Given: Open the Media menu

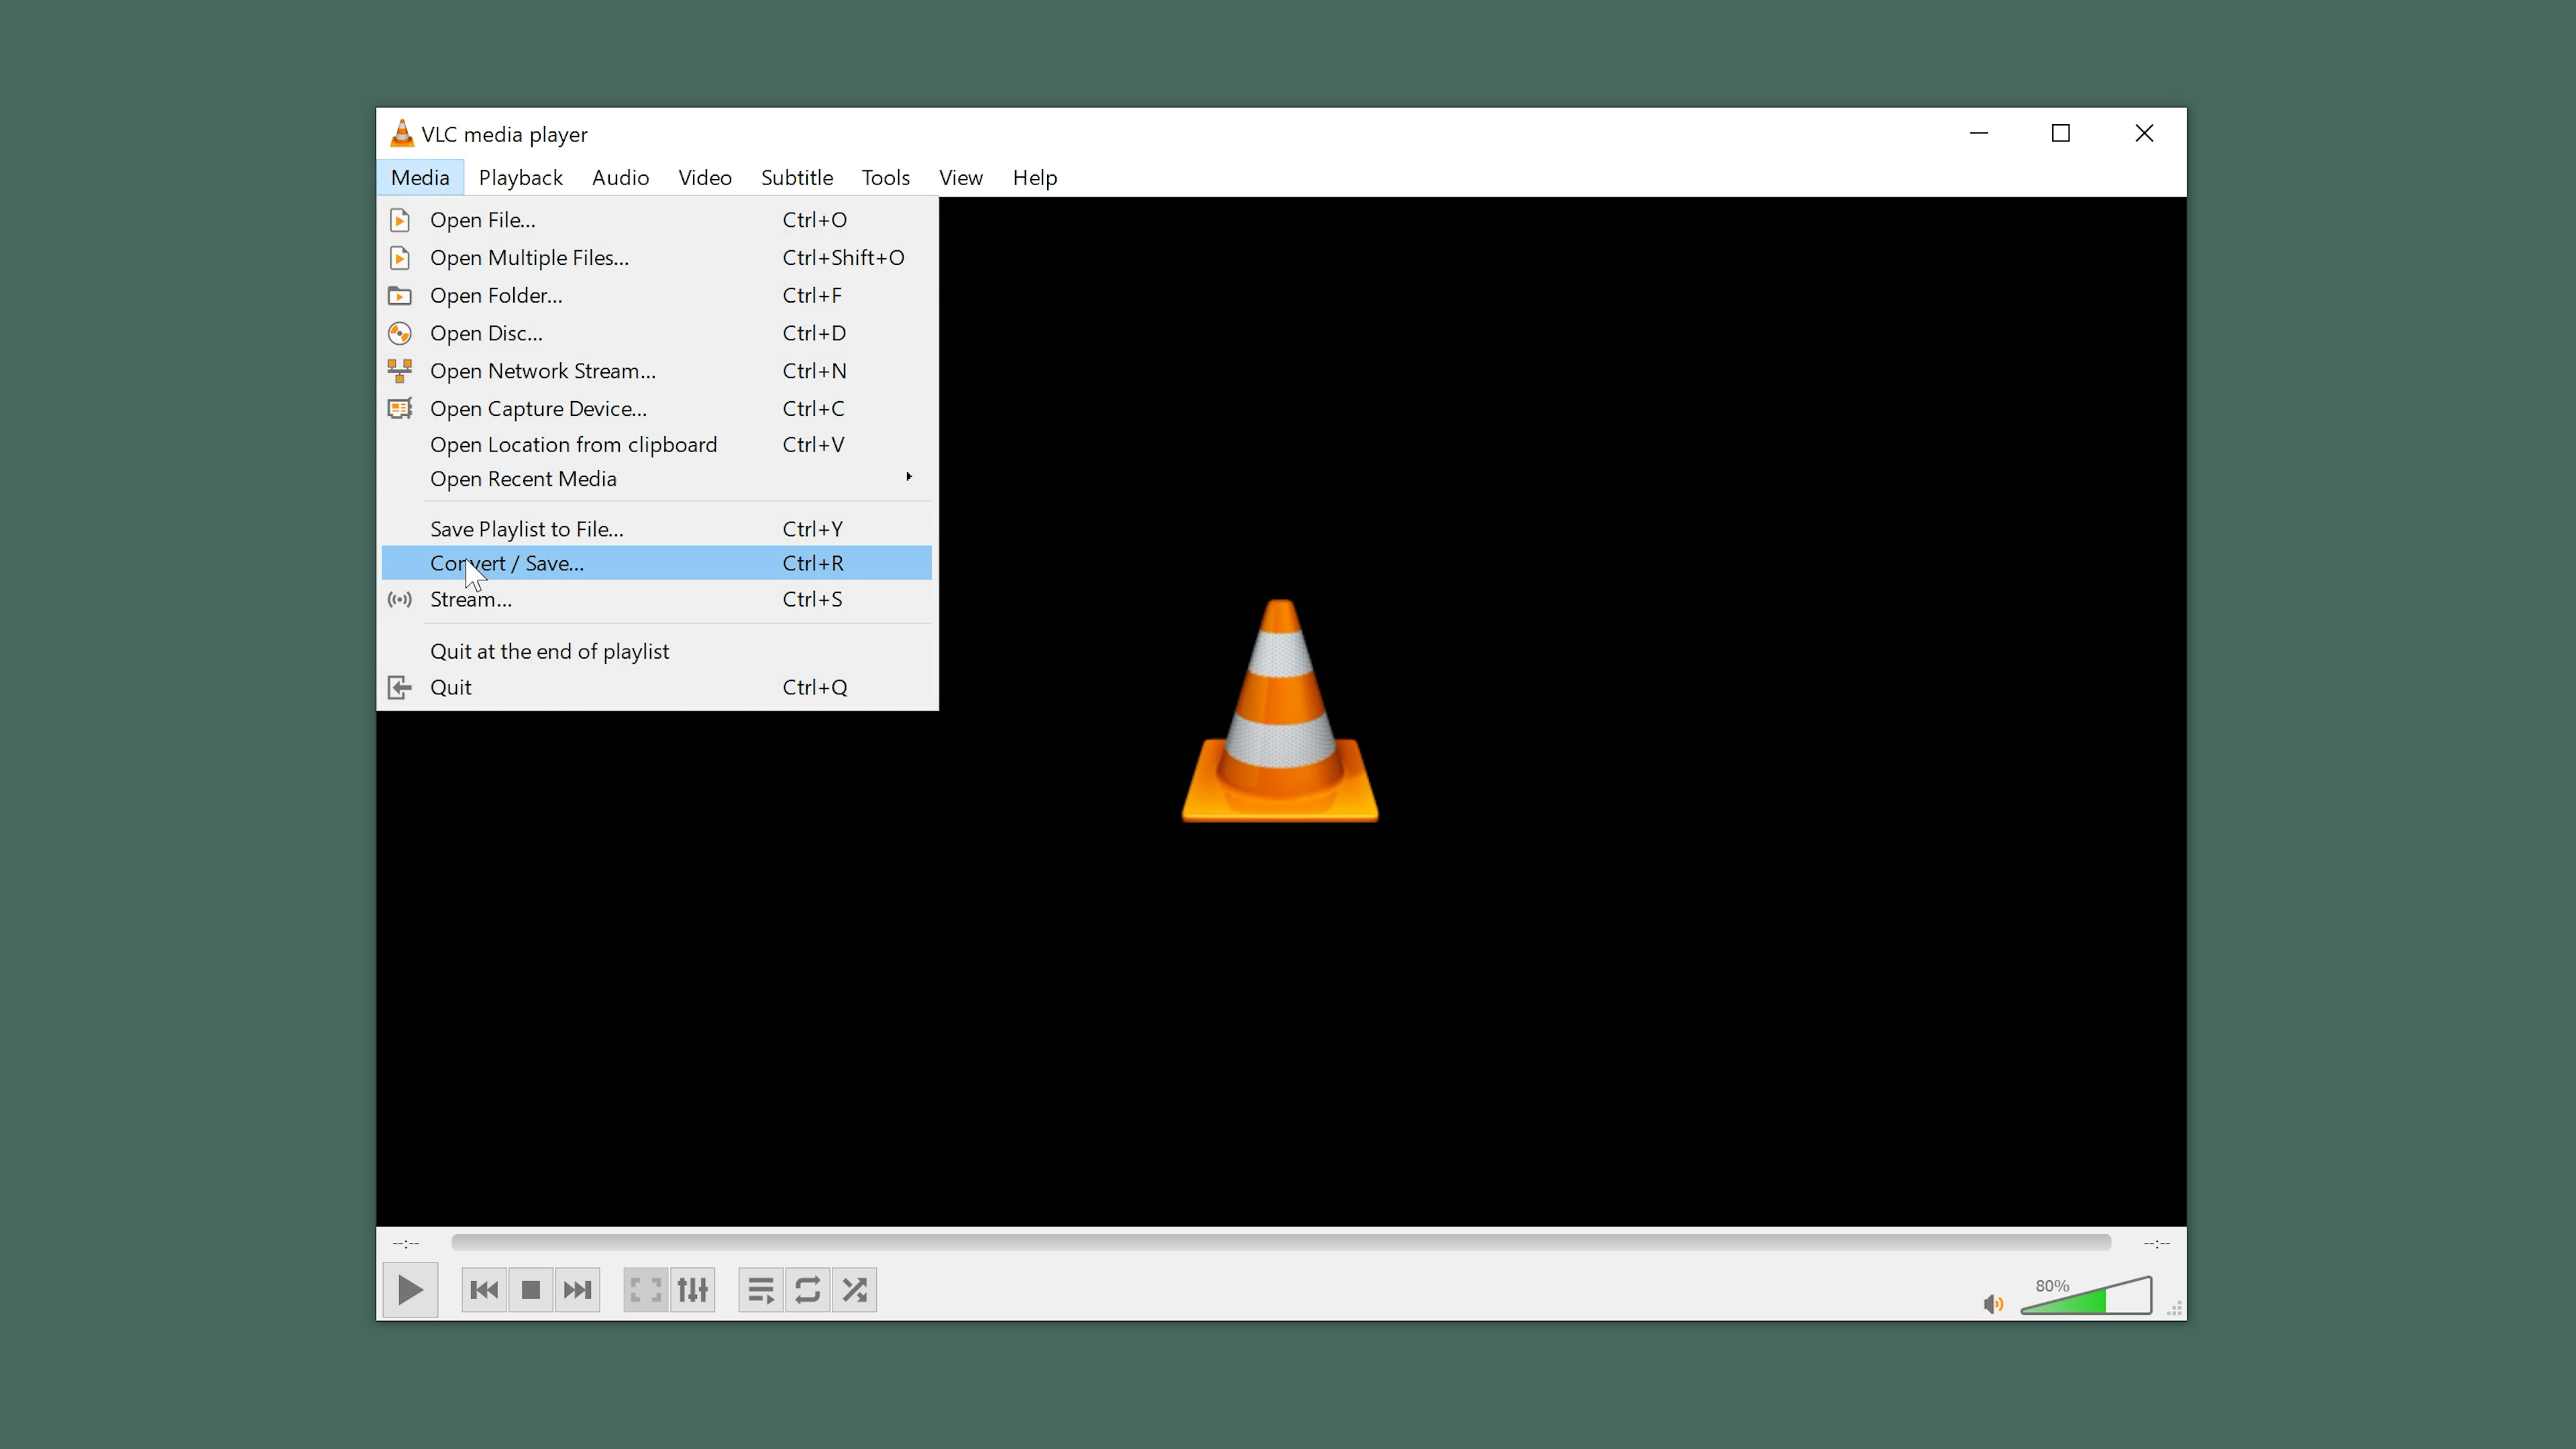Looking at the screenshot, I should 420,177.
